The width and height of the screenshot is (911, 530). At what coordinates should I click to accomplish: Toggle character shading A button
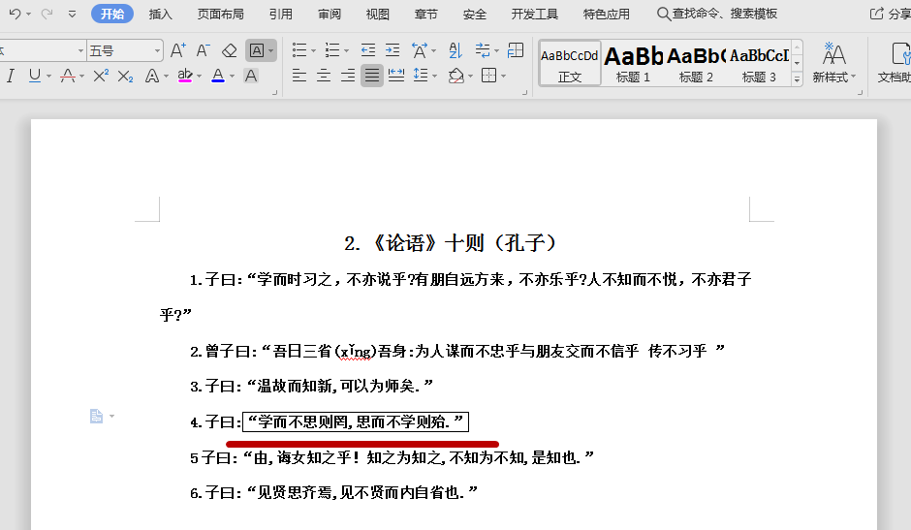pyautogui.click(x=251, y=76)
